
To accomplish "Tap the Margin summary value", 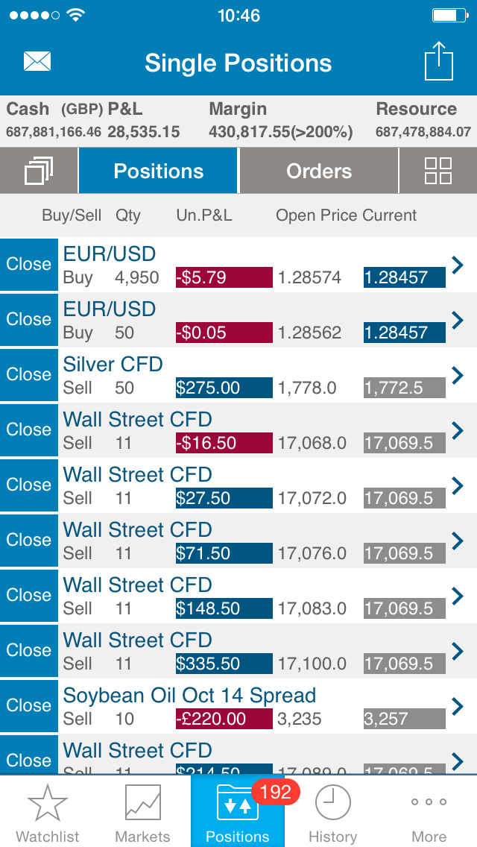I will coord(280,132).
